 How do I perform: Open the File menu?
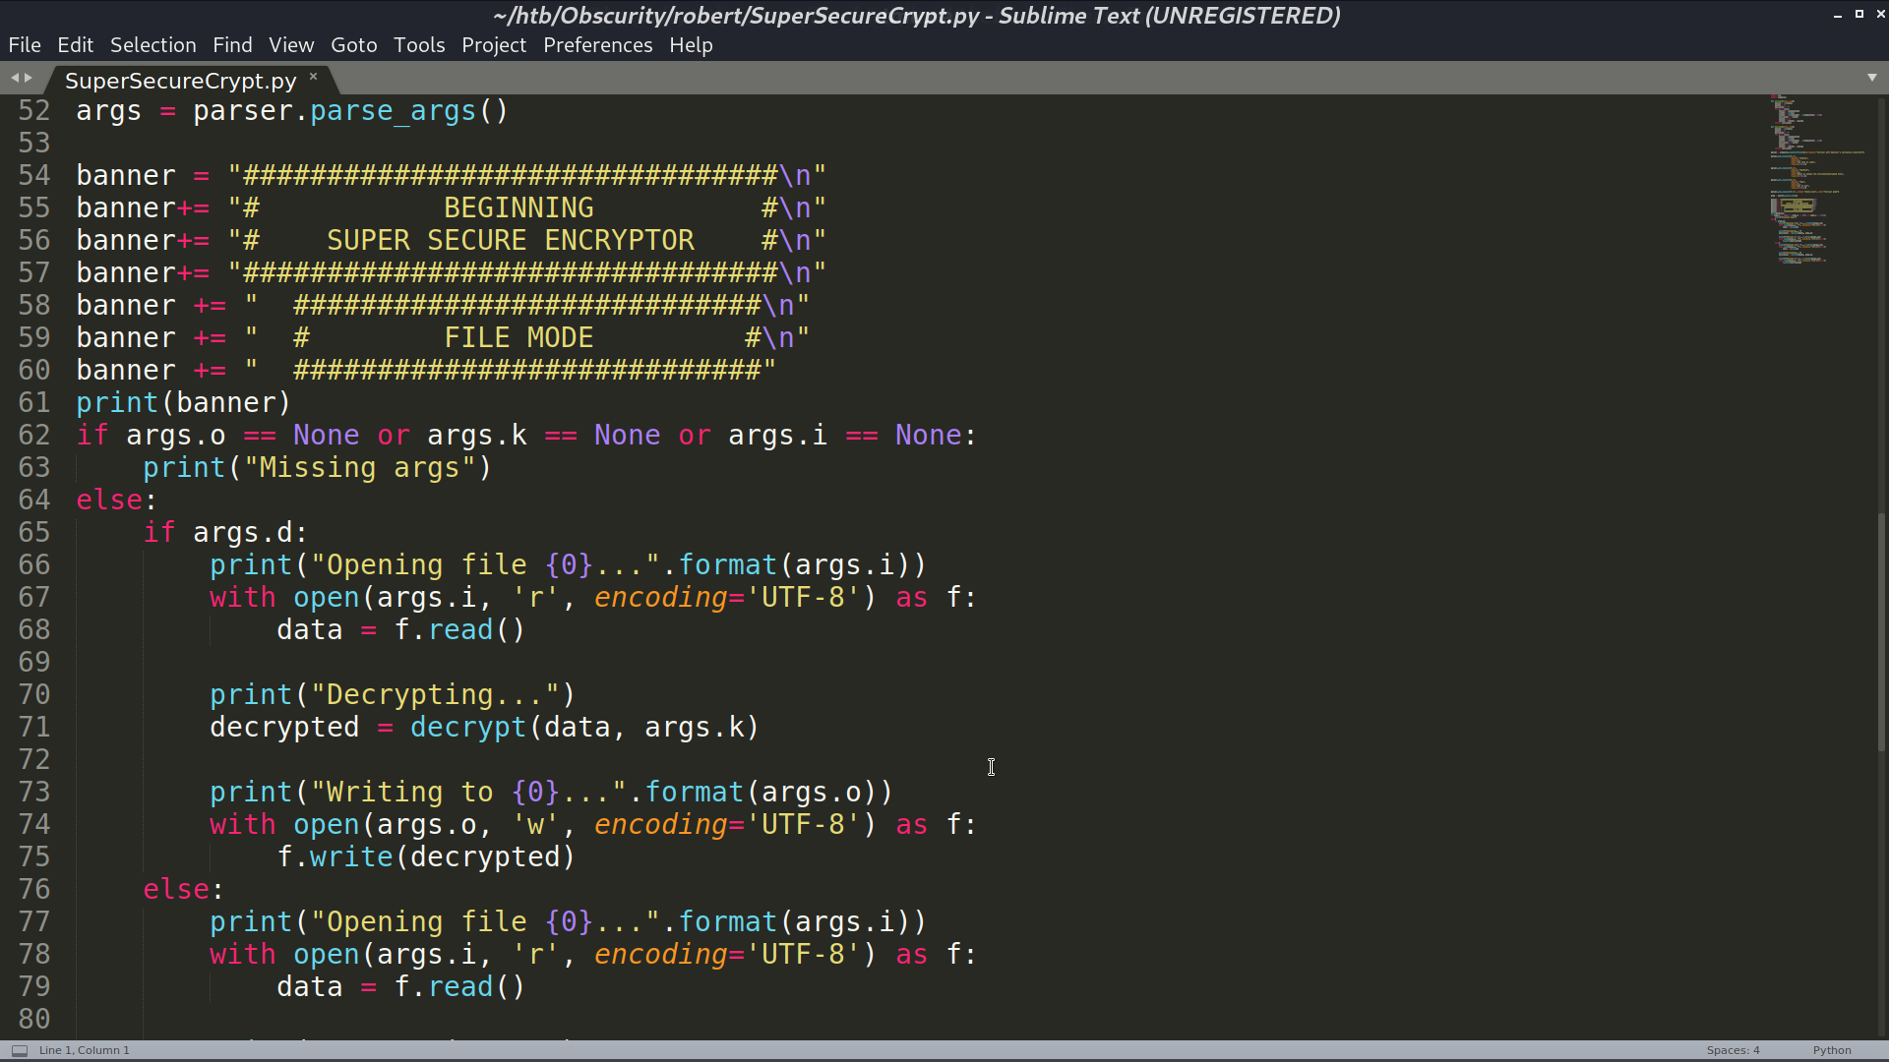click(x=25, y=45)
